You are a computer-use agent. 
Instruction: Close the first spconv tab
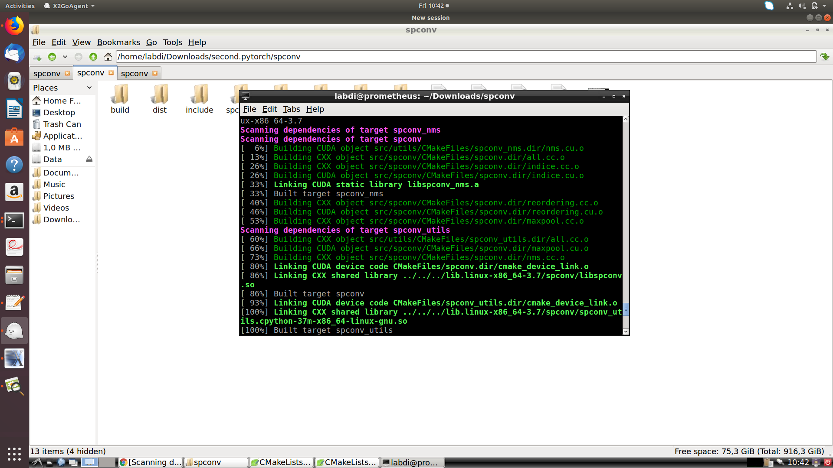tap(68, 73)
